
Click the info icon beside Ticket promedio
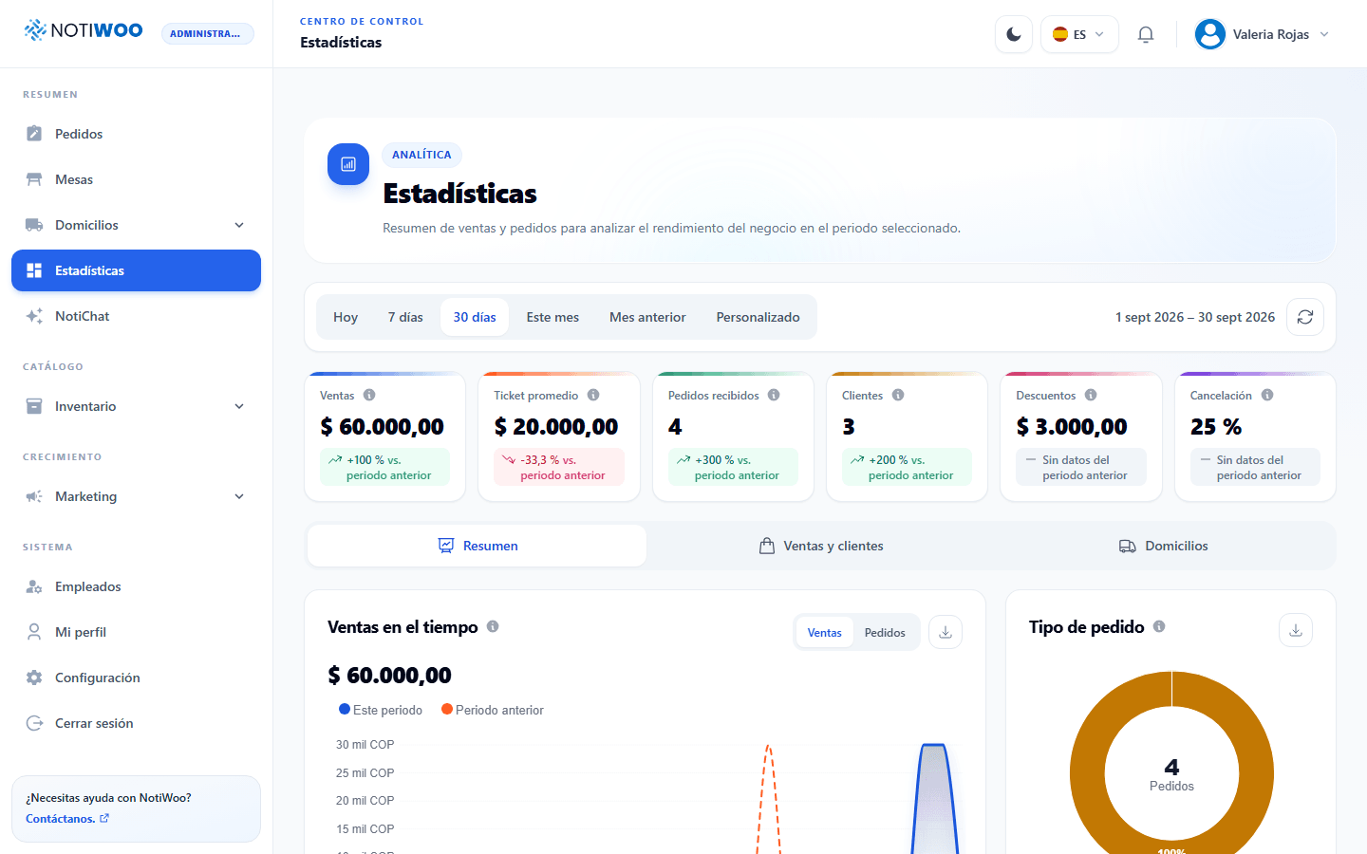coord(593,395)
